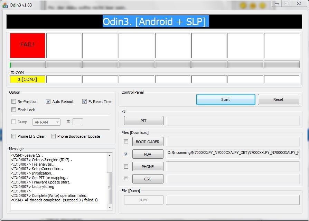Click the BOOTLOADER file button

pos(148,142)
